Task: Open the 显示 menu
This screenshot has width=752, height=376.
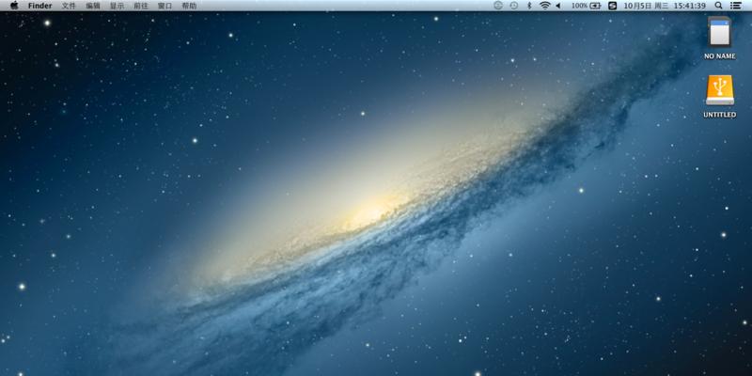Action: [x=117, y=6]
